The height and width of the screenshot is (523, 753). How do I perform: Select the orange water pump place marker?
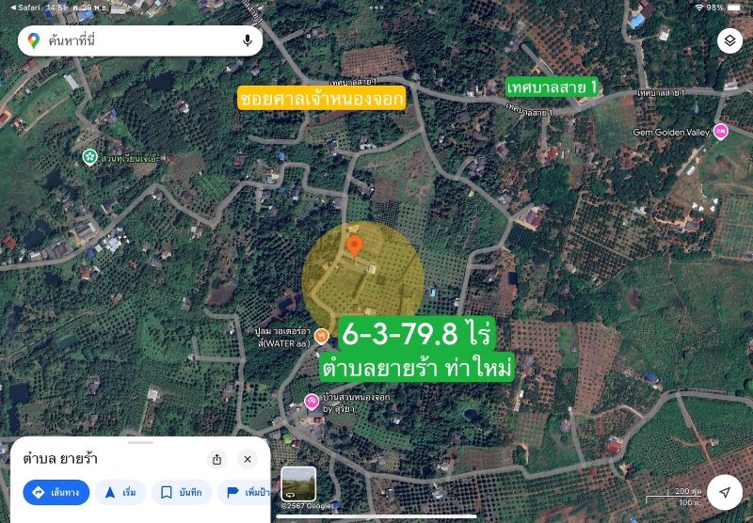click(321, 336)
